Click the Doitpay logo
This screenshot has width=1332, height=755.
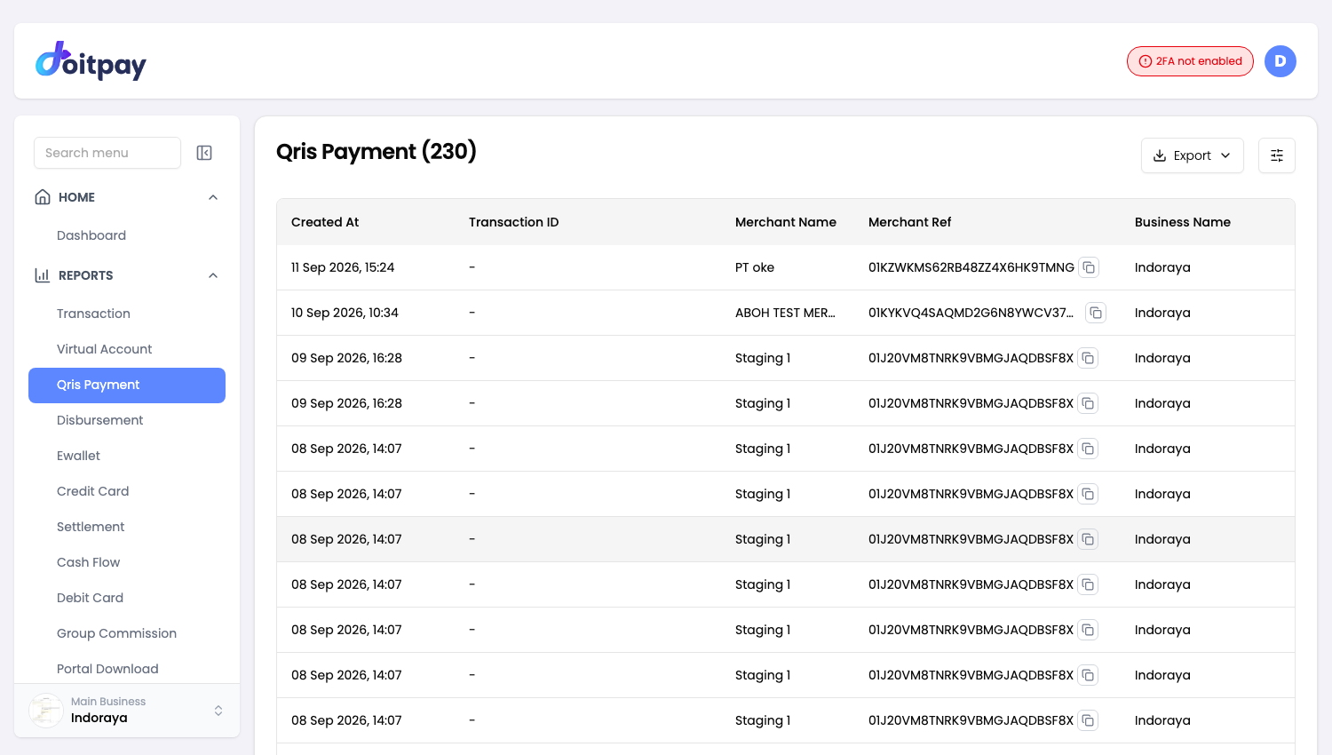(91, 61)
